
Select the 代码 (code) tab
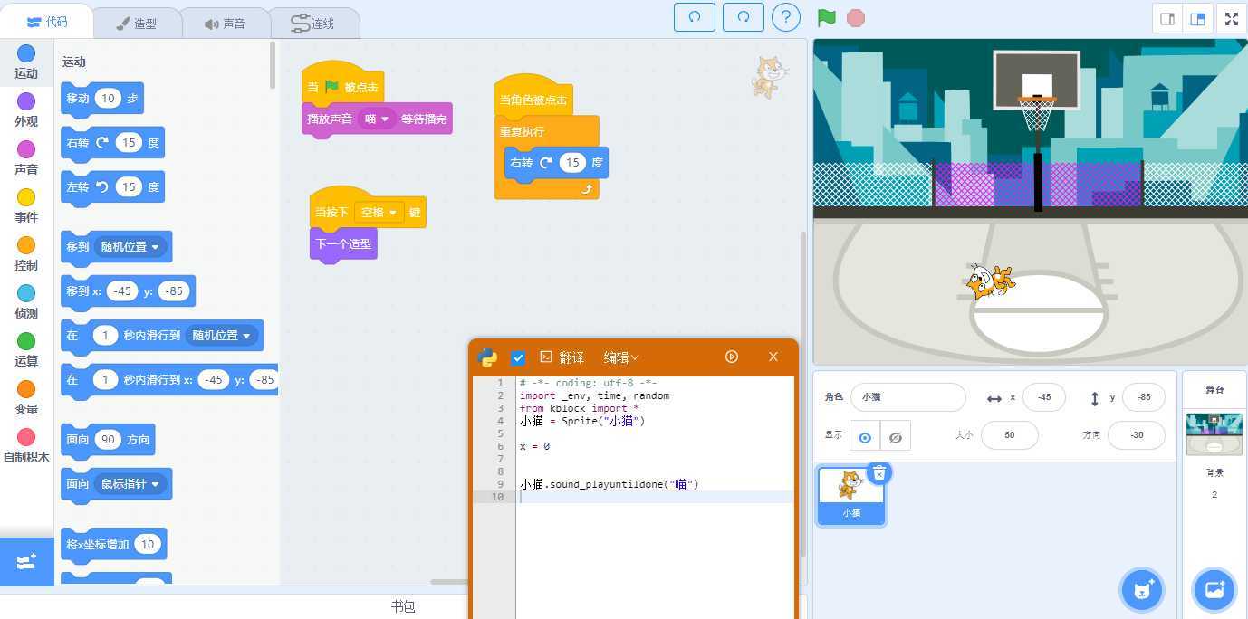click(x=47, y=22)
